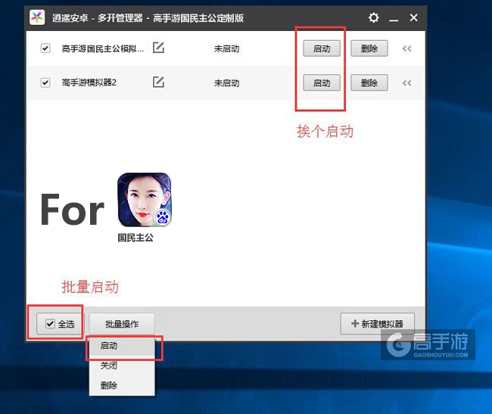The image size is (492, 414).
Task: Uncheck the 高手游国民主公模拟 row checkbox
Action: tap(45, 48)
